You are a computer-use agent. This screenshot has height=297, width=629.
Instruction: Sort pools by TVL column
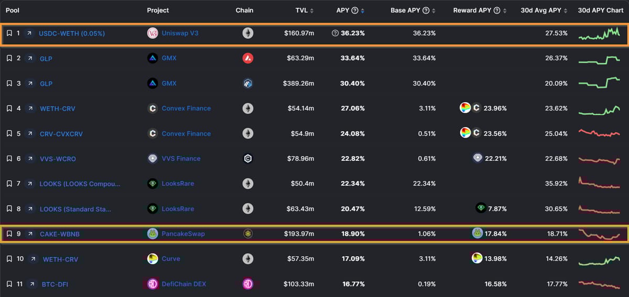[x=312, y=10]
